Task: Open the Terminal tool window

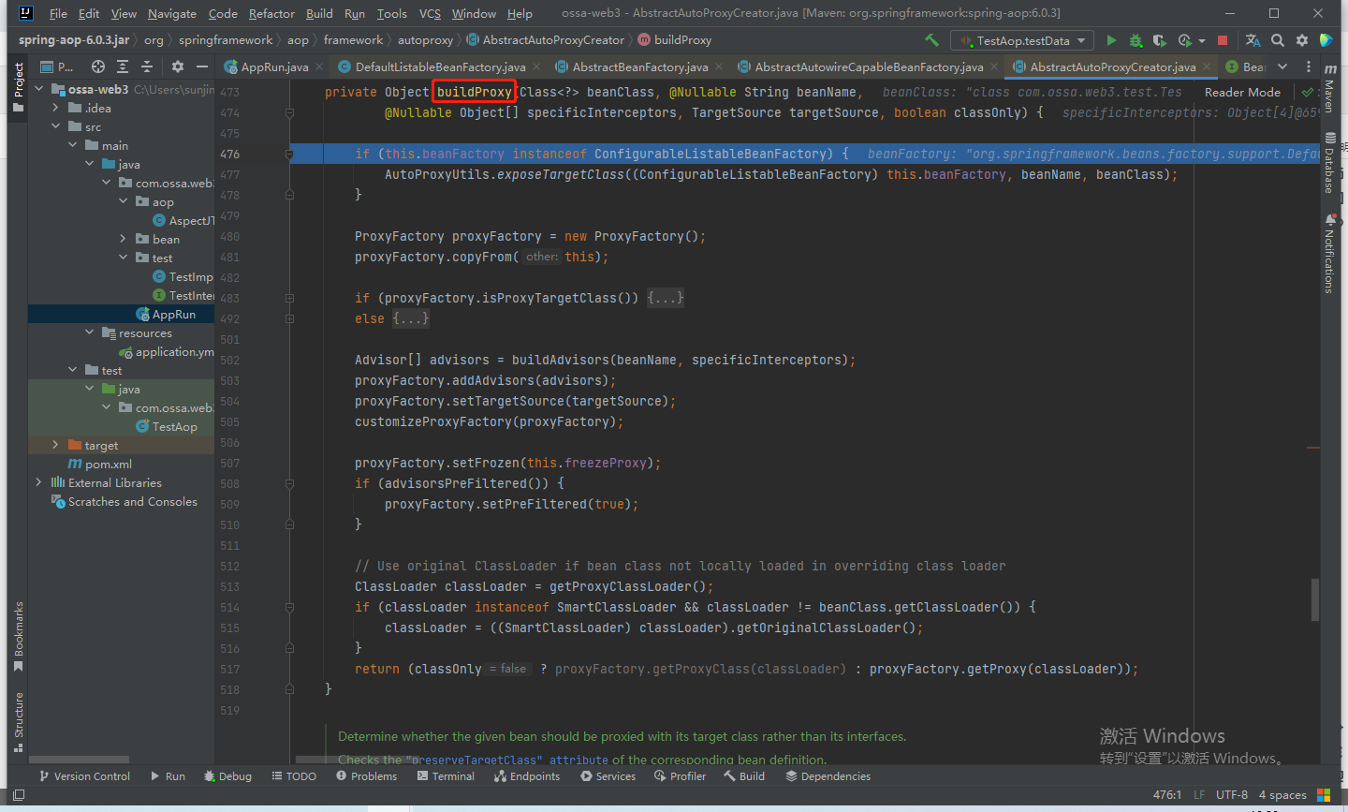Action: 446,775
